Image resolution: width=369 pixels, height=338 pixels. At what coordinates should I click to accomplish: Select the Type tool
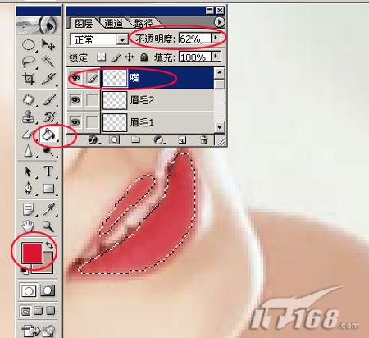coord(48,171)
